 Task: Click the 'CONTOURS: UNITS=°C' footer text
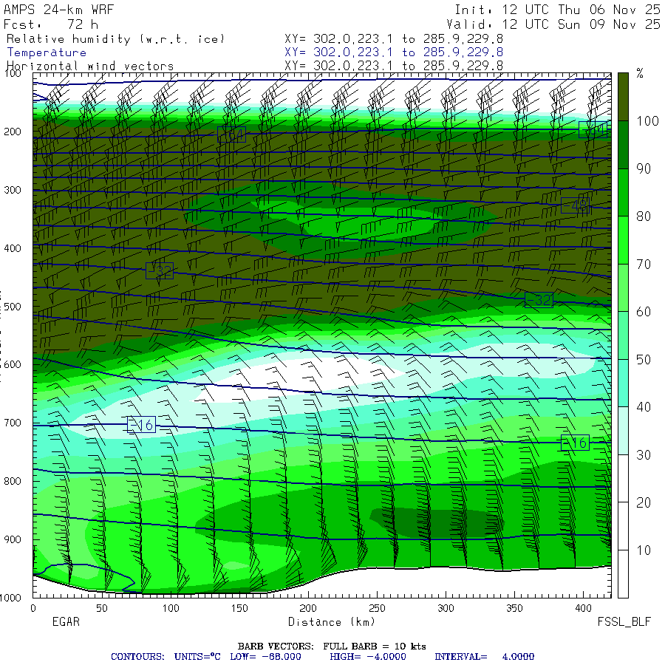pyautogui.click(x=166, y=657)
